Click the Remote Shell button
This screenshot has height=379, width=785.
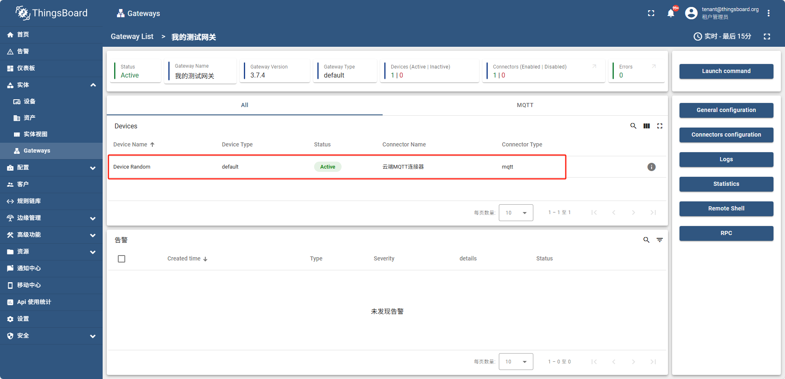tap(726, 209)
